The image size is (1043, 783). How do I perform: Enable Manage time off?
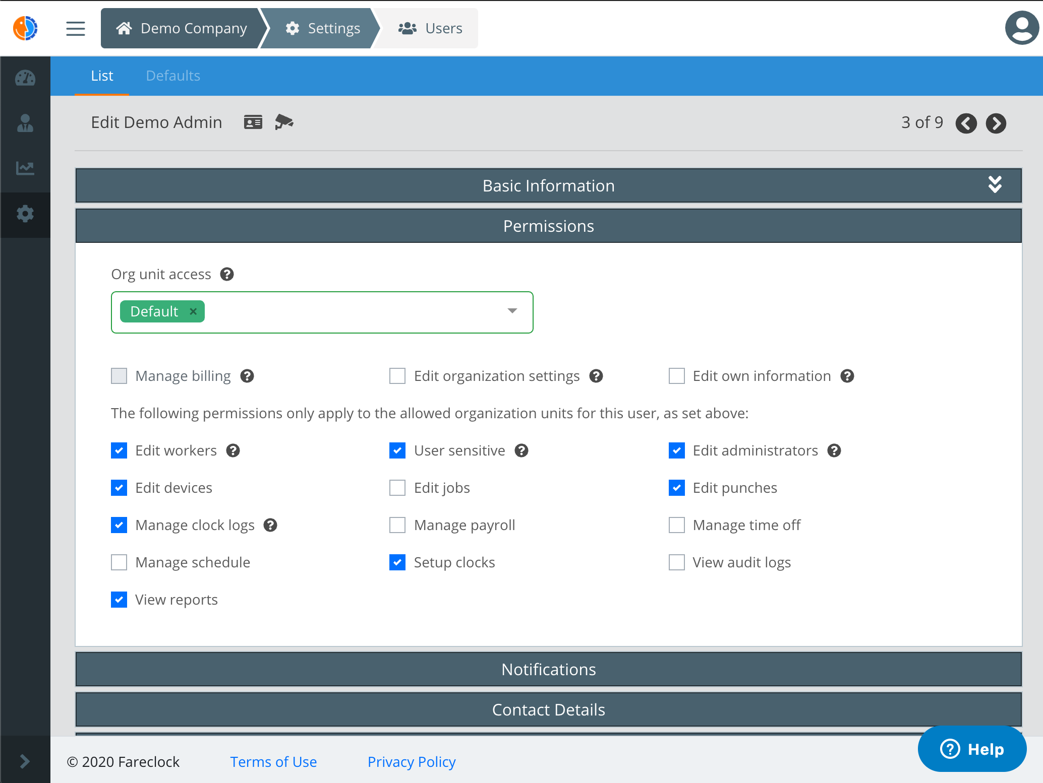pyautogui.click(x=677, y=525)
